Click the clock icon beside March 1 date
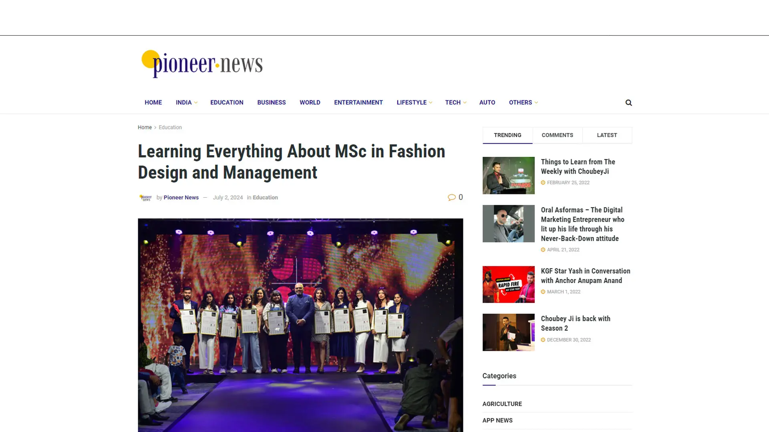The width and height of the screenshot is (769, 432). pyautogui.click(x=543, y=292)
